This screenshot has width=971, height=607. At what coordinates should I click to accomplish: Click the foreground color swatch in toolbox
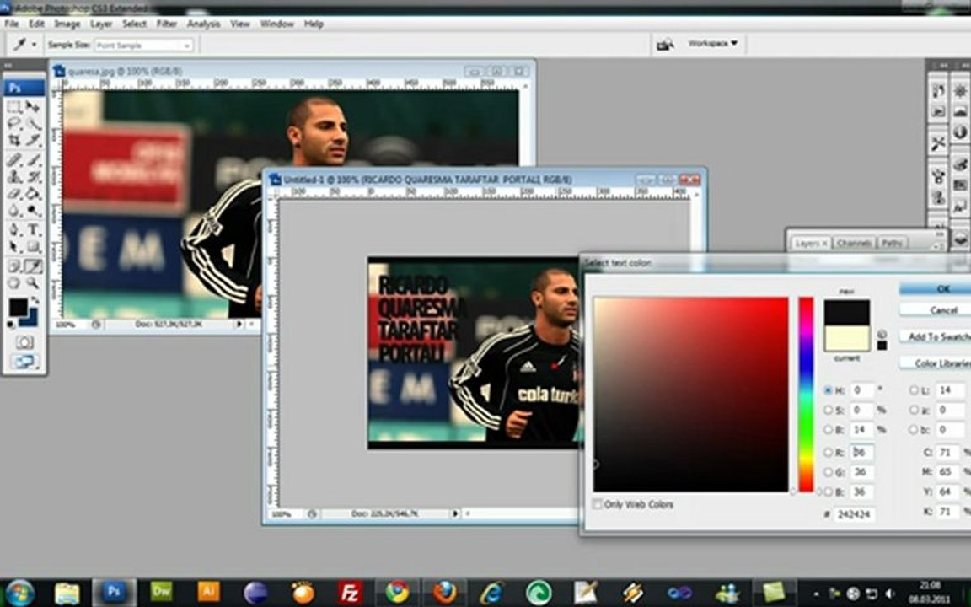point(18,307)
